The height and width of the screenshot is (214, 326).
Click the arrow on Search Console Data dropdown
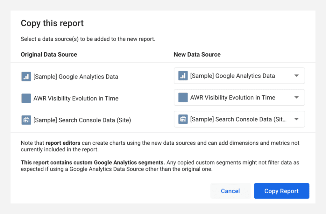(296, 119)
